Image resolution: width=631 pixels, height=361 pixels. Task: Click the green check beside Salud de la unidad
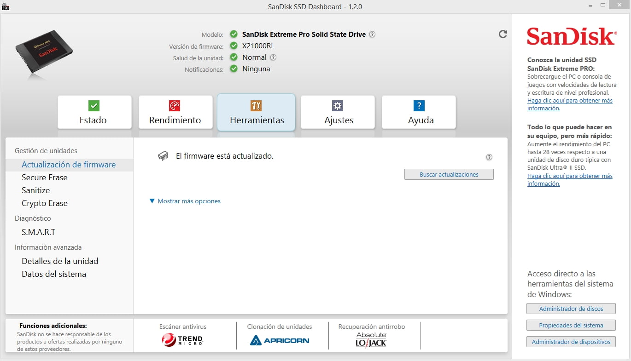234,57
